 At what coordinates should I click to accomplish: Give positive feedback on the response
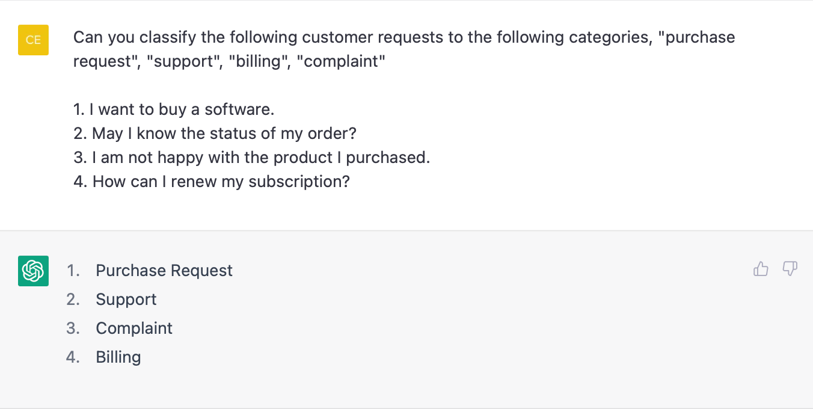pyautogui.click(x=761, y=269)
